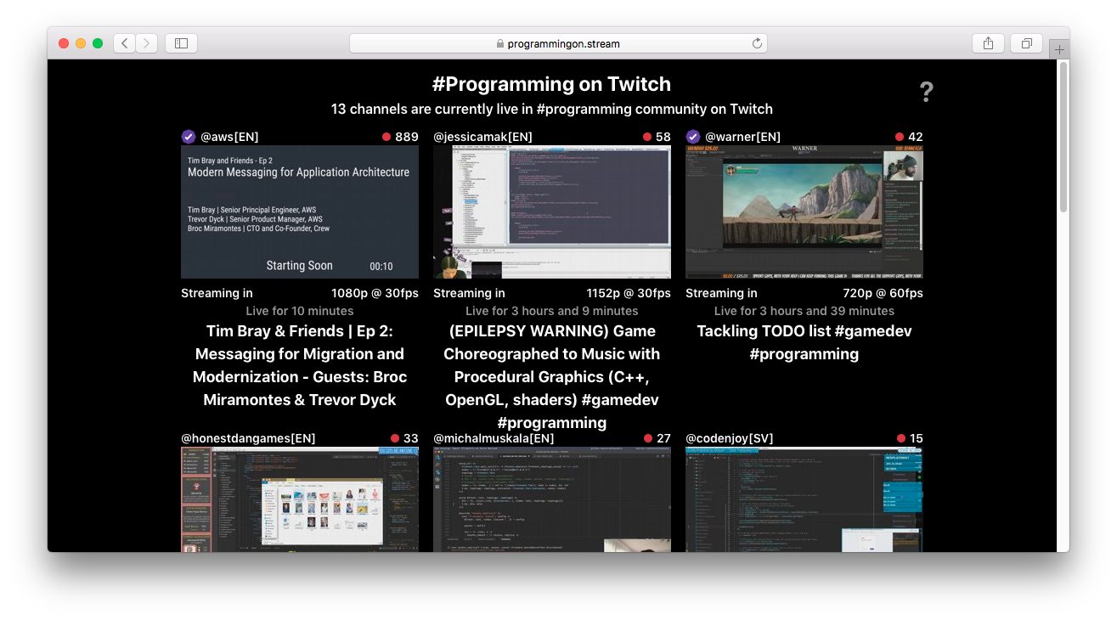Click the red live dot beside @jessicamak

click(x=646, y=137)
